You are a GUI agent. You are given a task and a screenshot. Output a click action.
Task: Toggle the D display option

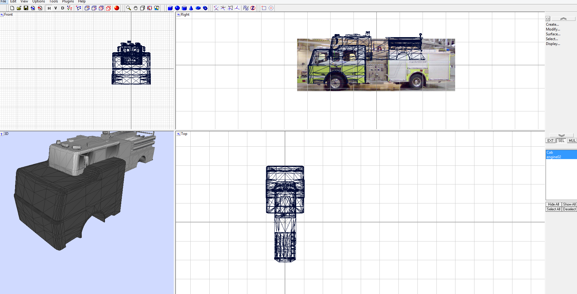(62, 8)
